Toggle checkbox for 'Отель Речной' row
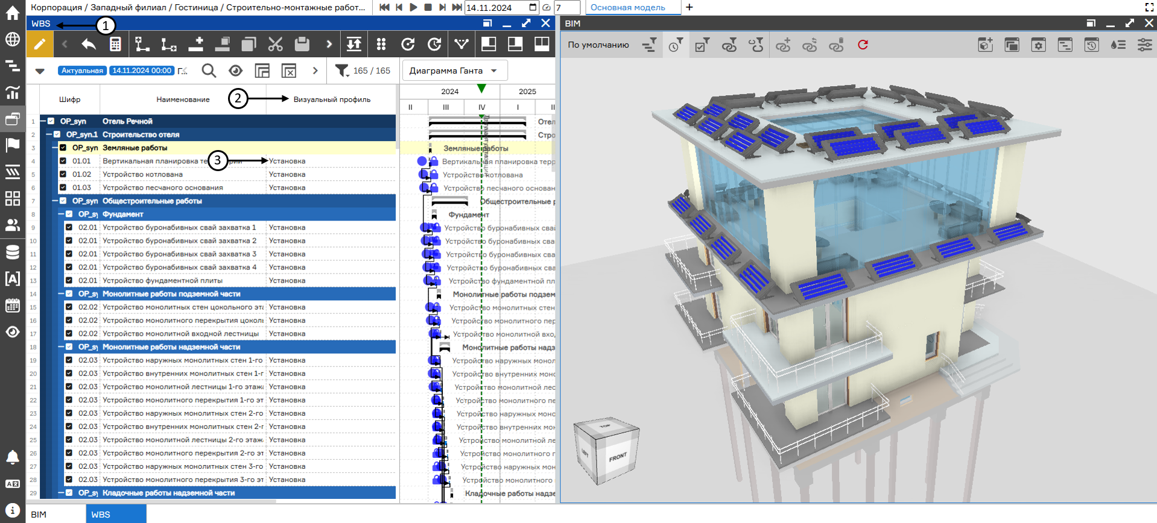 coord(51,121)
